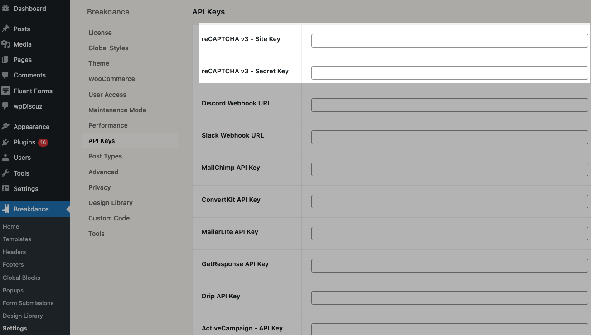Open Design Library in admin submenu
This screenshot has height=335, width=591.
click(23, 316)
